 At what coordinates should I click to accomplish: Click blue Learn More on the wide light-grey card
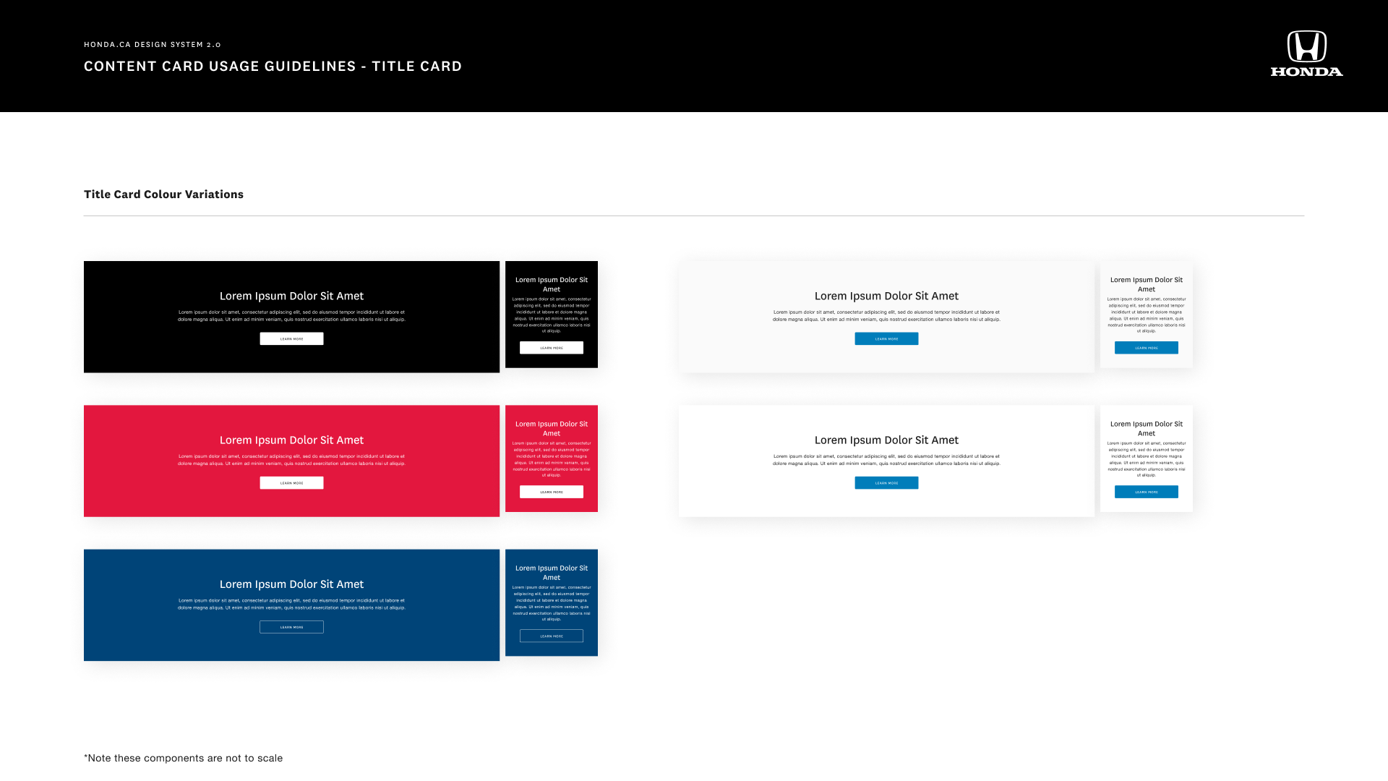(x=886, y=338)
